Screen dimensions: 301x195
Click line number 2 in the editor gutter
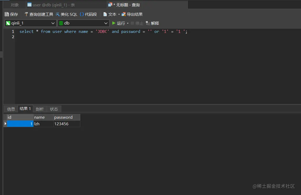13,37
